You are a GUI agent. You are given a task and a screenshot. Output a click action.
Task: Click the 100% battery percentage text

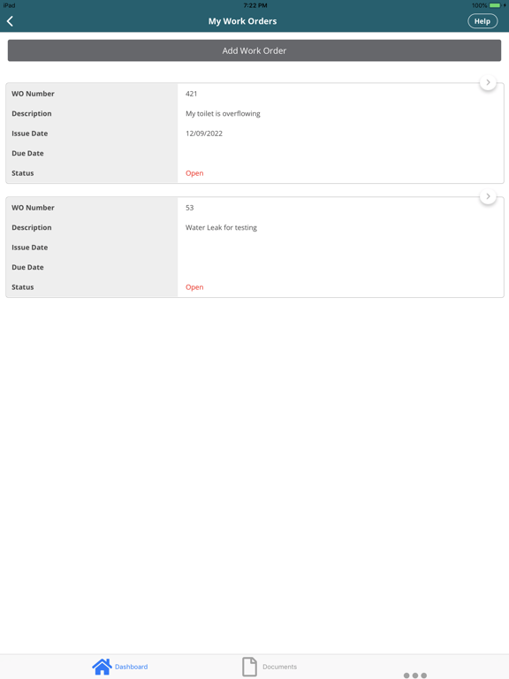(x=480, y=5)
